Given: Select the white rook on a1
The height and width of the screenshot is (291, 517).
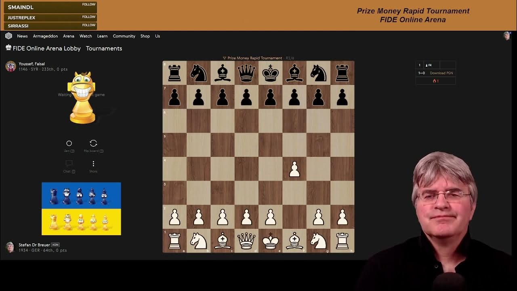Looking at the screenshot, I should [x=174, y=241].
